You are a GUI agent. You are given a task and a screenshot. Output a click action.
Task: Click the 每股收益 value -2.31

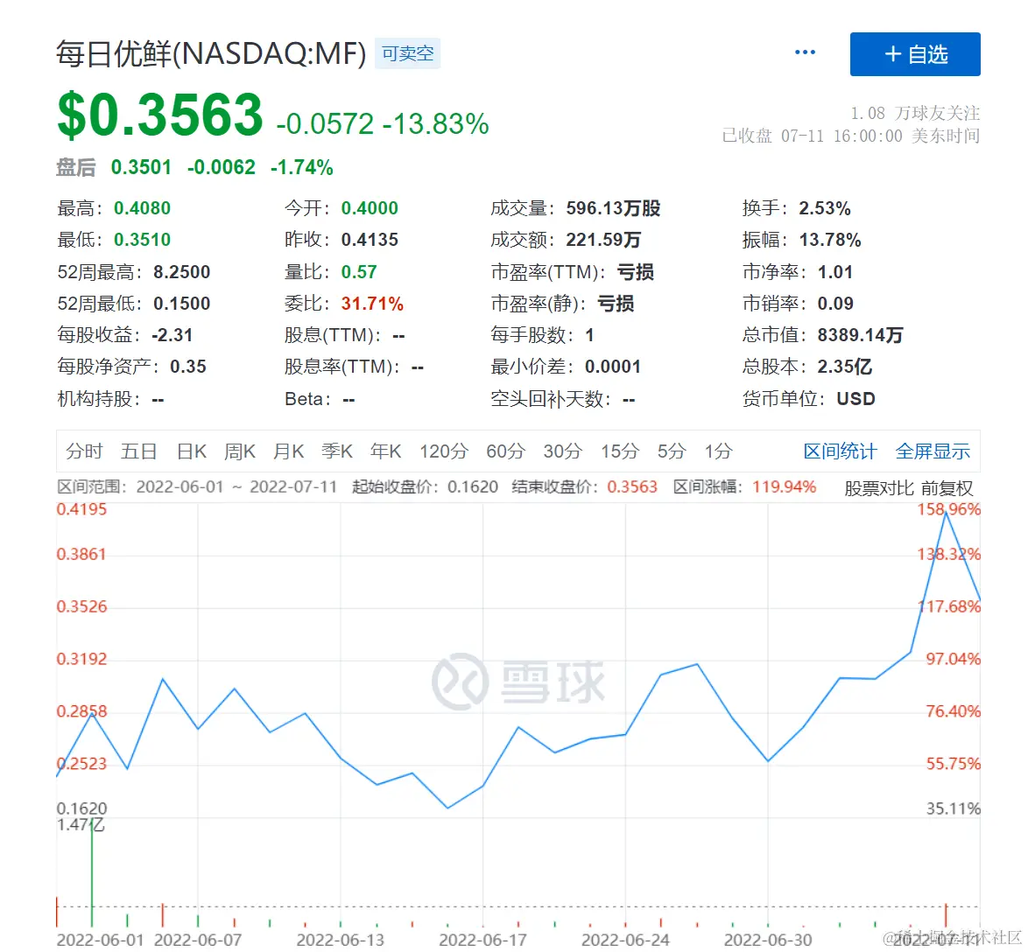[173, 335]
